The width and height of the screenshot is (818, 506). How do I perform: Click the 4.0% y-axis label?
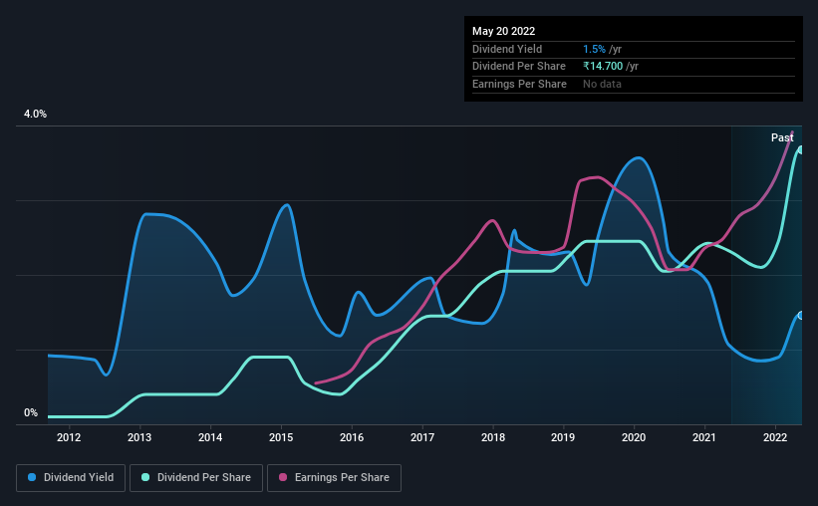(35, 114)
